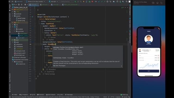Click the UTF-8 encoding in status bar
The width and height of the screenshot is (174, 98).
pyautogui.click(x=112, y=97)
